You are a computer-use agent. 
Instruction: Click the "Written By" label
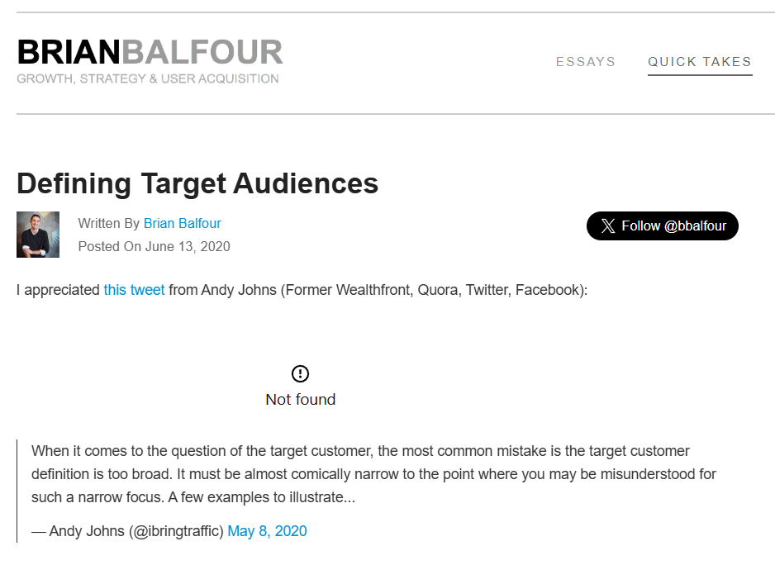pos(108,223)
